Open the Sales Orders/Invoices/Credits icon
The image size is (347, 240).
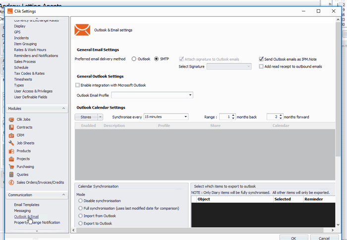tap(11, 183)
